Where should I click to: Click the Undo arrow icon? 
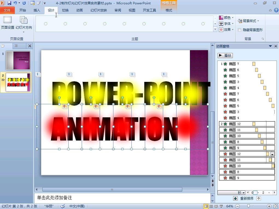pyautogui.click(x=15, y=3)
